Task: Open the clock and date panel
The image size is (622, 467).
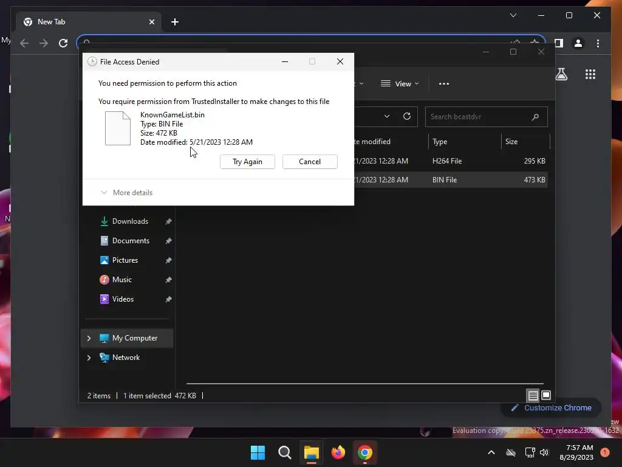Action: 576,452
